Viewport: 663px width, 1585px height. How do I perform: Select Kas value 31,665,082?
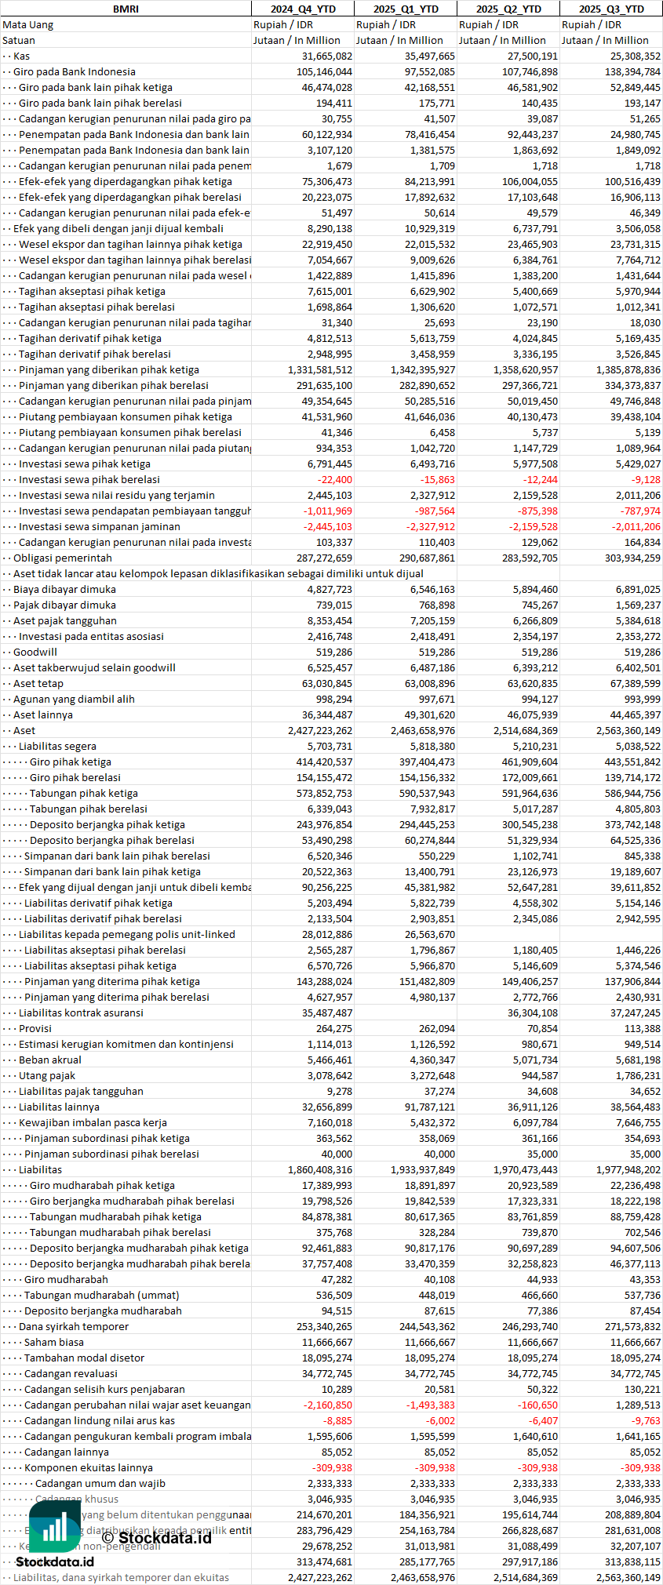327,56
